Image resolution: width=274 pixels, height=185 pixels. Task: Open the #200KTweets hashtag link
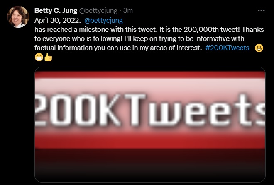tap(227, 48)
